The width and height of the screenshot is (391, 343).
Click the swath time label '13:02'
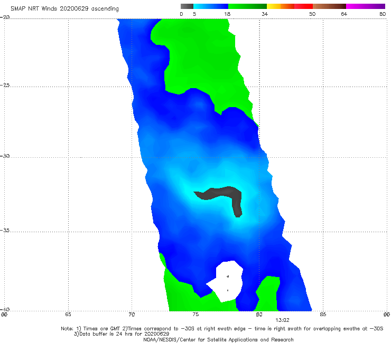282,320
